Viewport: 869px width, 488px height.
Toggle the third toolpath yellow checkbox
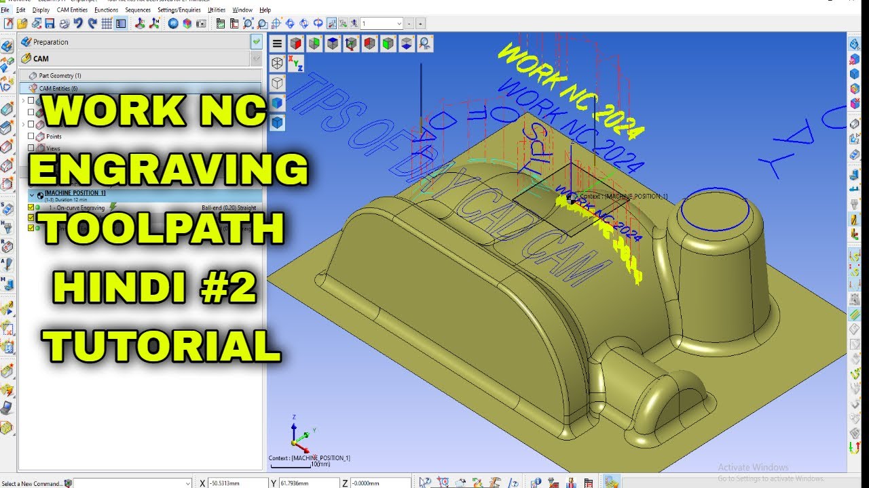coord(31,228)
